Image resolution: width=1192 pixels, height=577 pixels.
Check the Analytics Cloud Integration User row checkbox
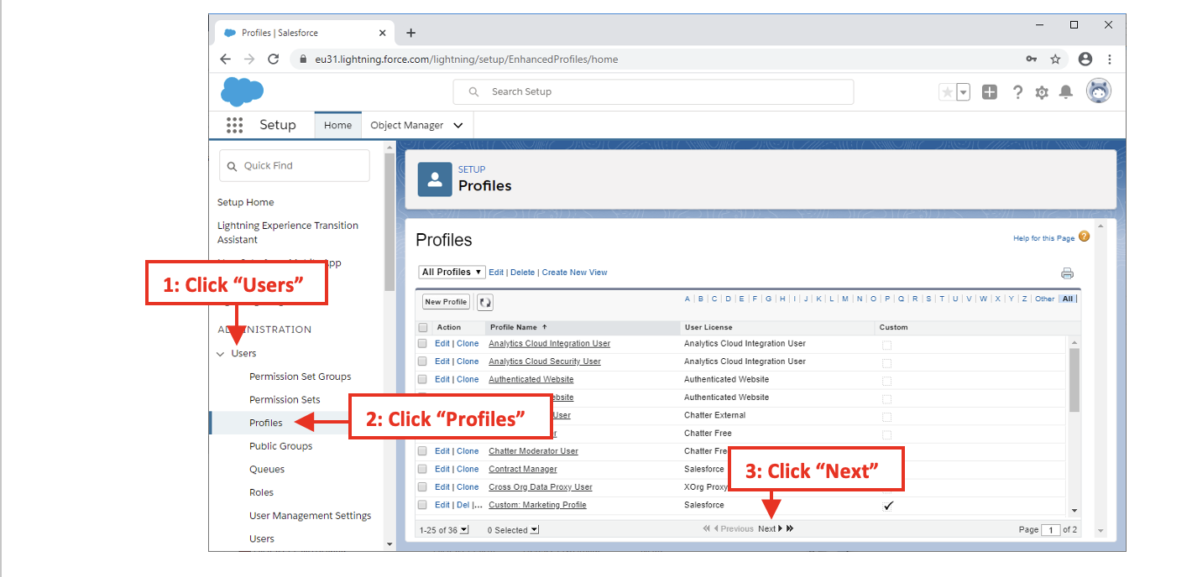[x=423, y=344]
